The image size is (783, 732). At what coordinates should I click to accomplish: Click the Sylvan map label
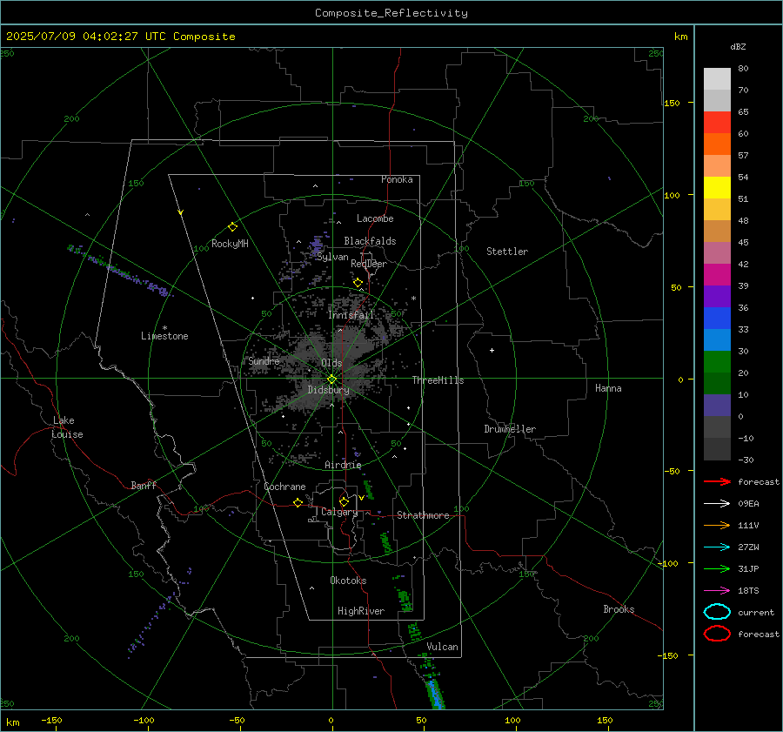point(332,257)
